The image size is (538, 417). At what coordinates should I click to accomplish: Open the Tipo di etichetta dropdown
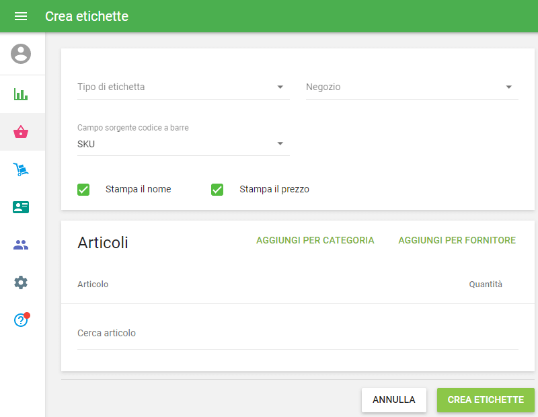coord(183,87)
